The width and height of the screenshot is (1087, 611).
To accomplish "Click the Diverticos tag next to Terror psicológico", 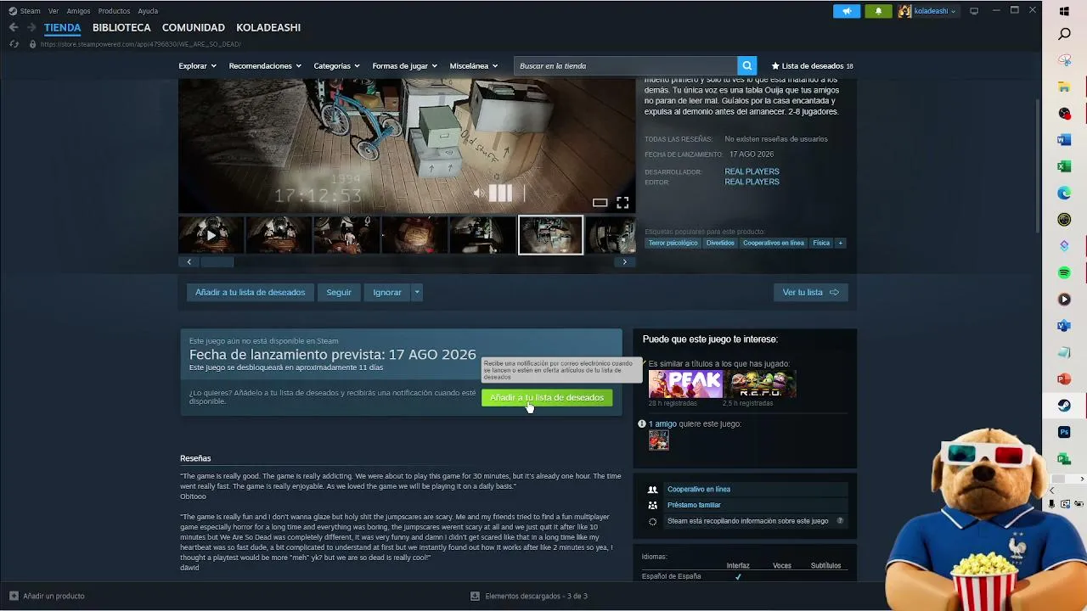I will click(720, 243).
